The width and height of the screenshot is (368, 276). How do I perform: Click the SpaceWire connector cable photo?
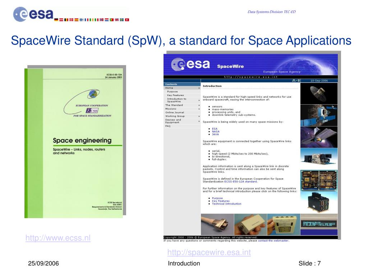click(217, 224)
